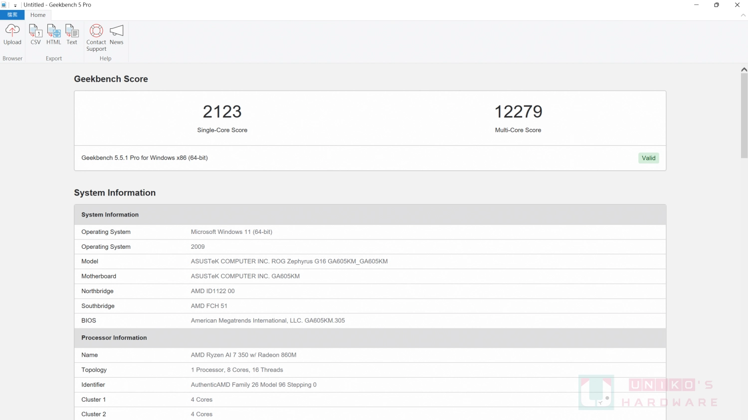Select the AMD ID1122 00 northbridge value
Screen dimensions: 748x420
point(212,291)
